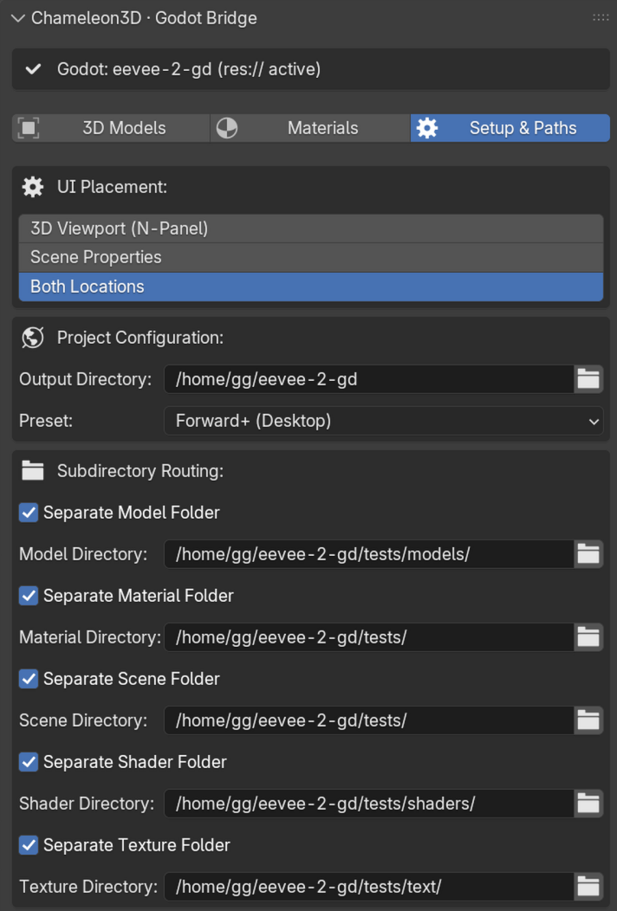Select Both Locations placement
Image resolution: width=617 pixels, height=911 pixels.
pyautogui.click(x=311, y=287)
